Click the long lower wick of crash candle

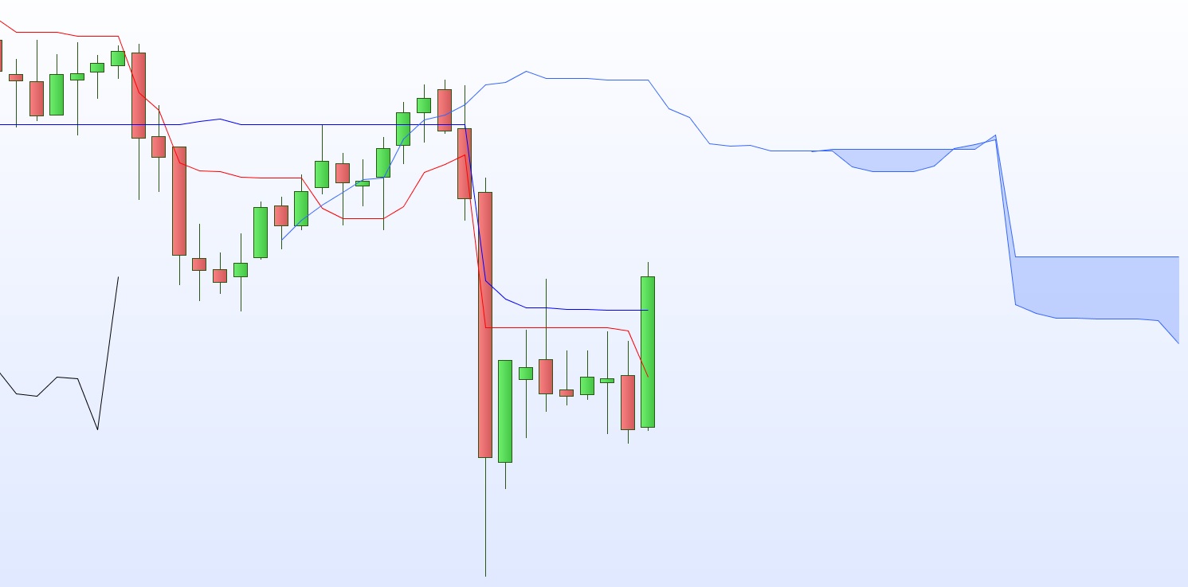coord(485,516)
